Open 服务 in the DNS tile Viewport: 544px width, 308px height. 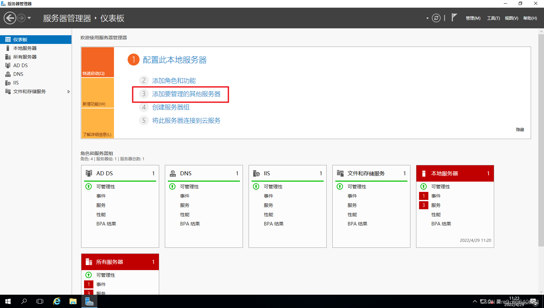pos(185,205)
